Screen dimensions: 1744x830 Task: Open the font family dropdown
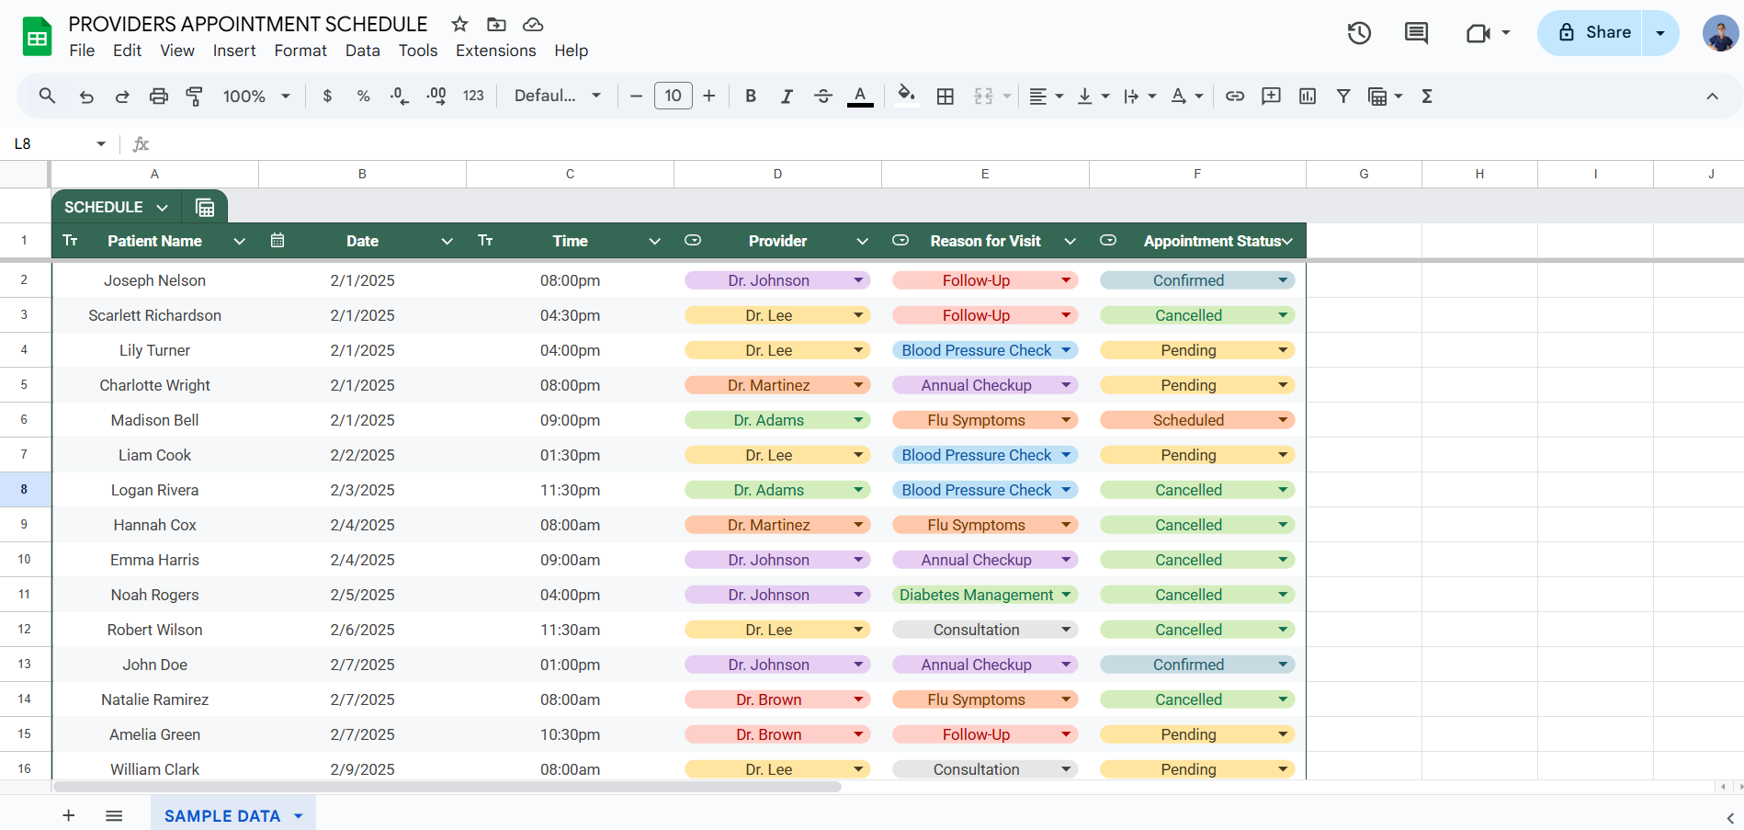(558, 96)
